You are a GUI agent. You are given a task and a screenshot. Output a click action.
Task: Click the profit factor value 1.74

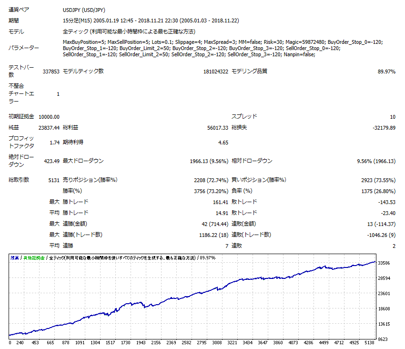(54, 143)
